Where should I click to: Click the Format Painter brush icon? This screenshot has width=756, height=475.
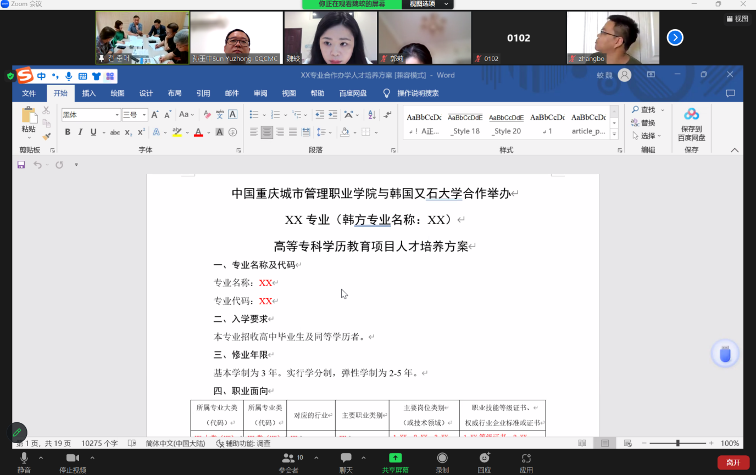coord(46,136)
